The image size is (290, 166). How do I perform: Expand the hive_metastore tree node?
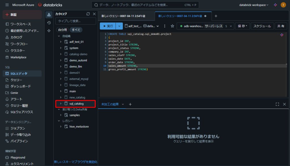coord(61,126)
